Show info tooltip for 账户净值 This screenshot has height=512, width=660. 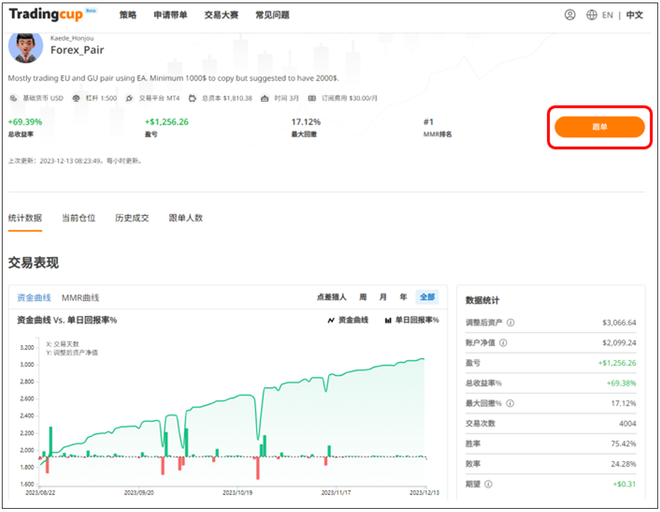[502, 343]
